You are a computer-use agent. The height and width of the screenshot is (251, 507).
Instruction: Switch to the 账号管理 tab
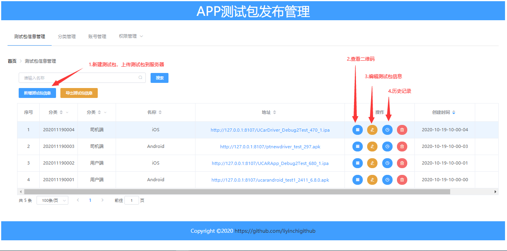click(97, 36)
